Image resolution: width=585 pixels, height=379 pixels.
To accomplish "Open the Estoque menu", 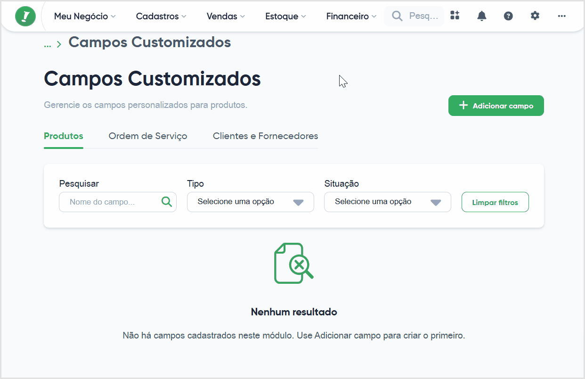I will pyautogui.click(x=285, y=16).
